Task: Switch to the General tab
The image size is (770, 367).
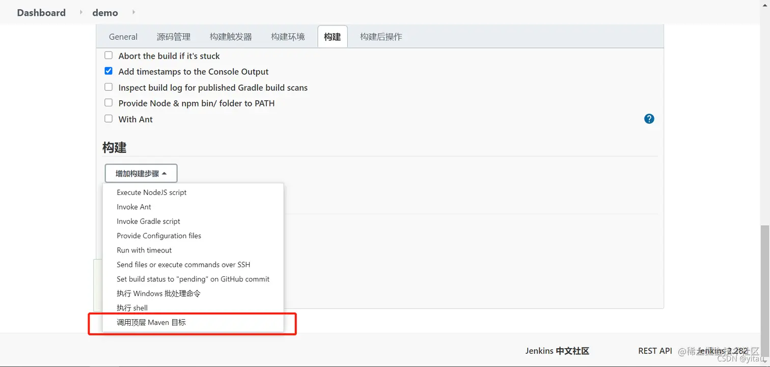Action: [123, 37]
